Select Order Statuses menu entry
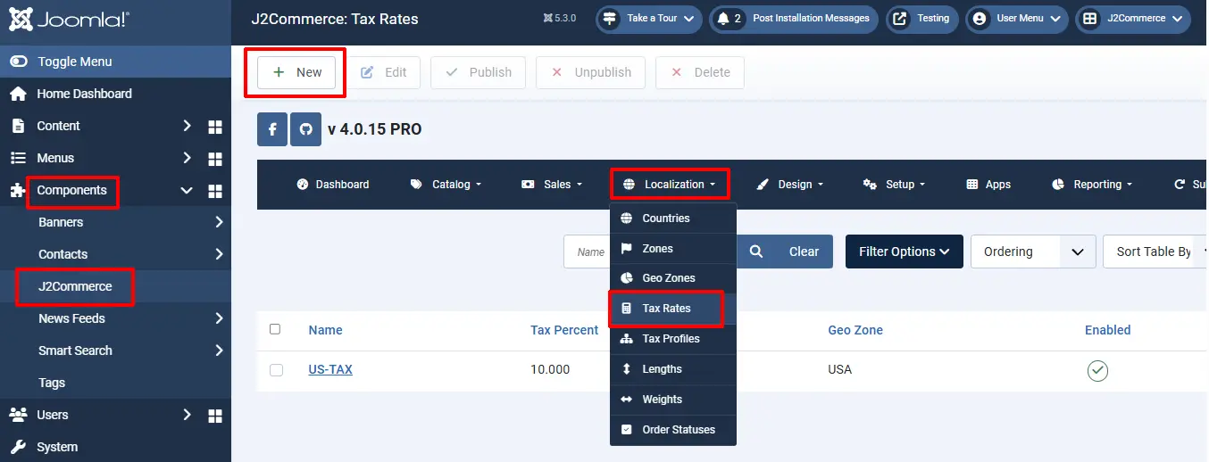 [x=673, y=430]
